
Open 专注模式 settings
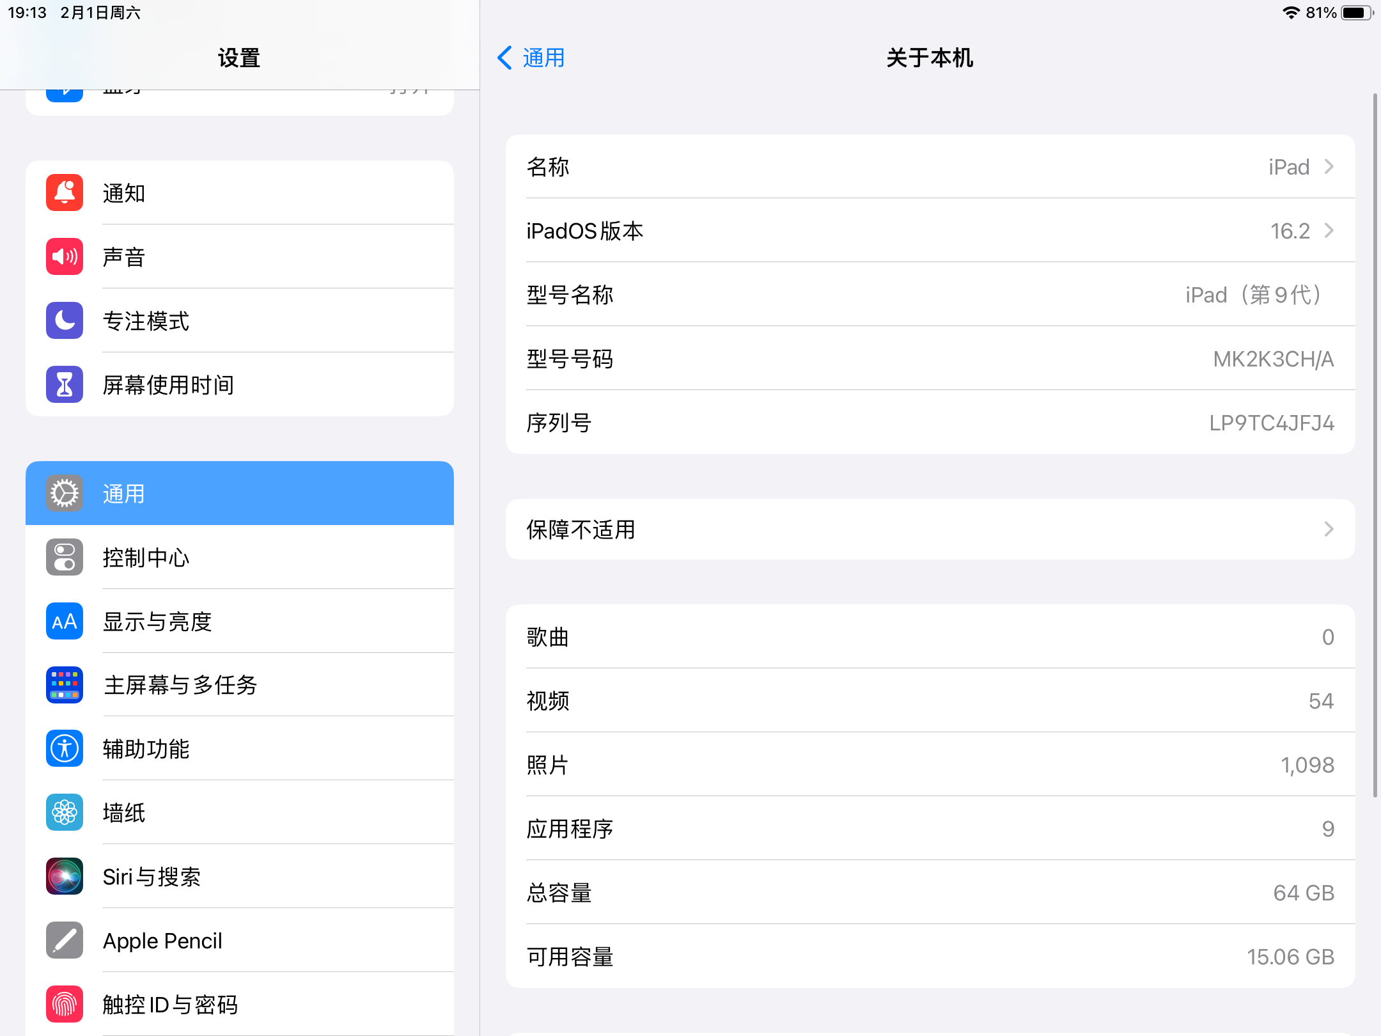point(240,320)
